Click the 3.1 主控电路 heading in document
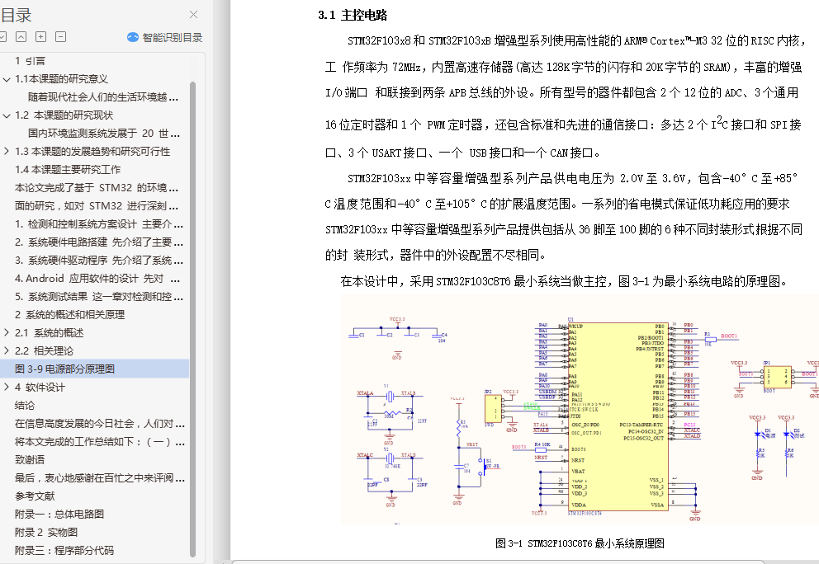The image size is (819, 564). (x=353, y=15)
